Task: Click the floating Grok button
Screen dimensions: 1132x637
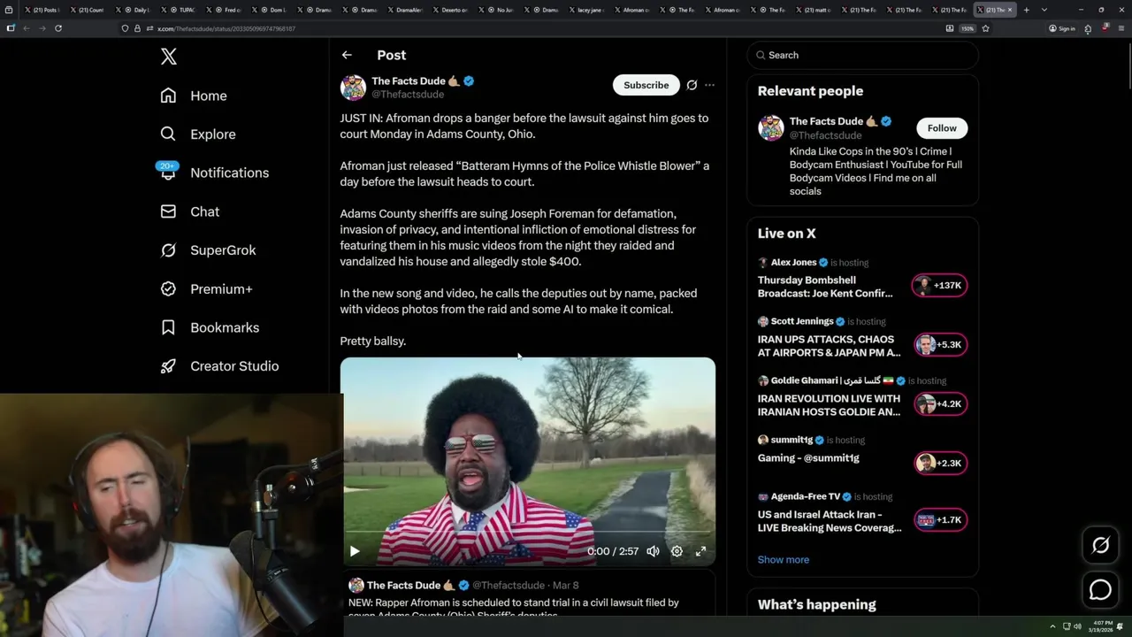Action: [x=1100, y=546]
